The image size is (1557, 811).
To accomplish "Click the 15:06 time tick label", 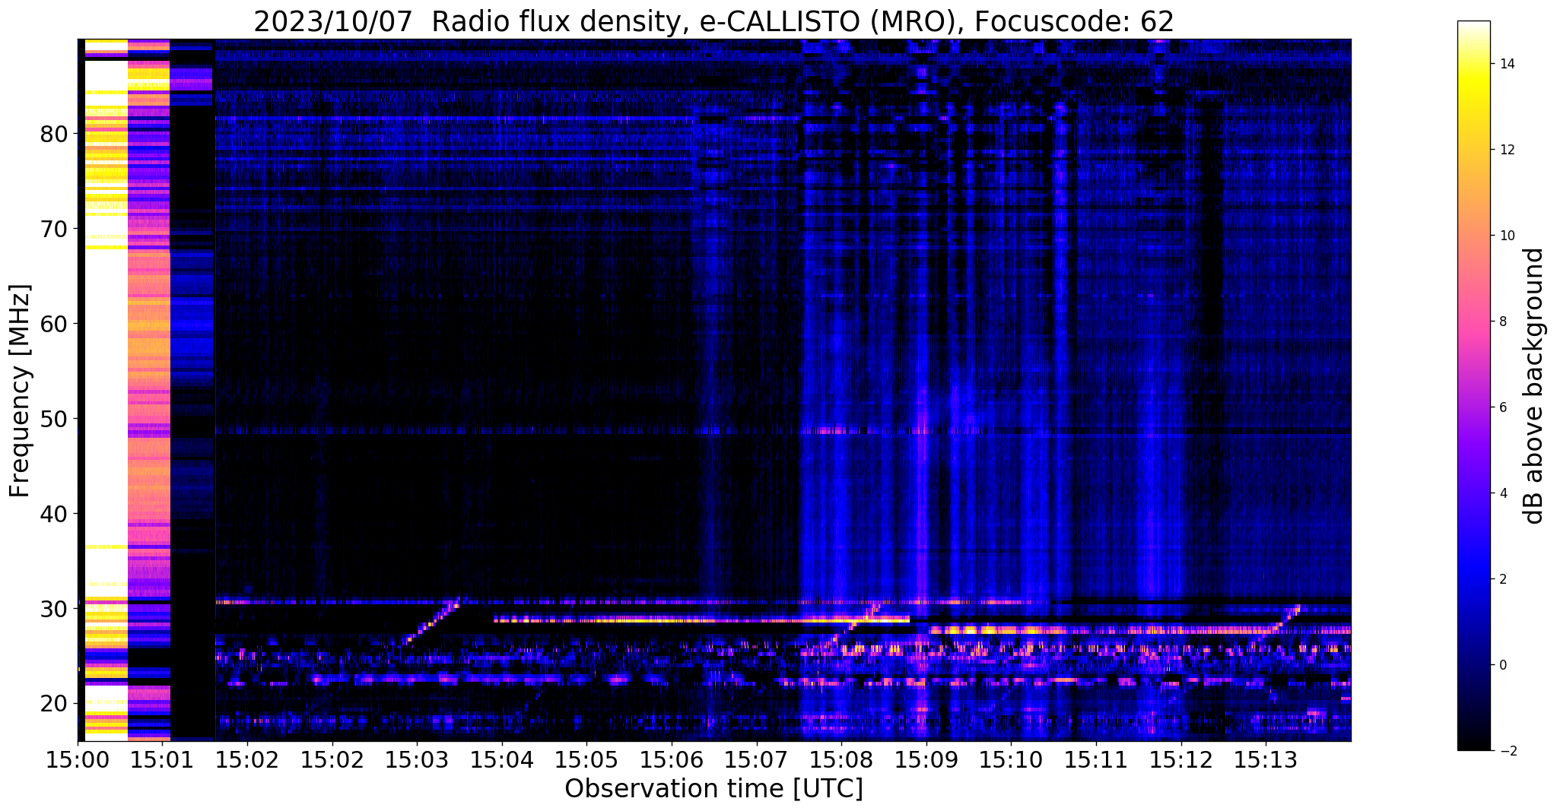I will (x=672, y=760).
